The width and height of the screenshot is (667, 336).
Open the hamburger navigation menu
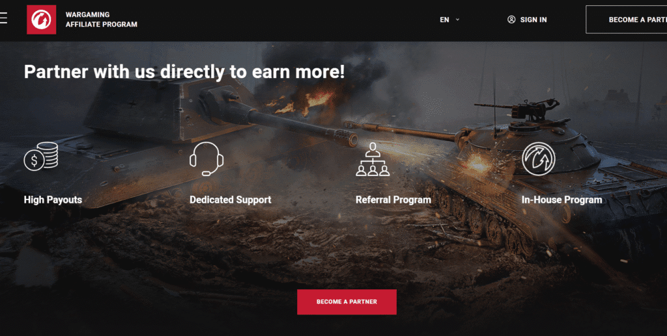[x=3, y=18]
